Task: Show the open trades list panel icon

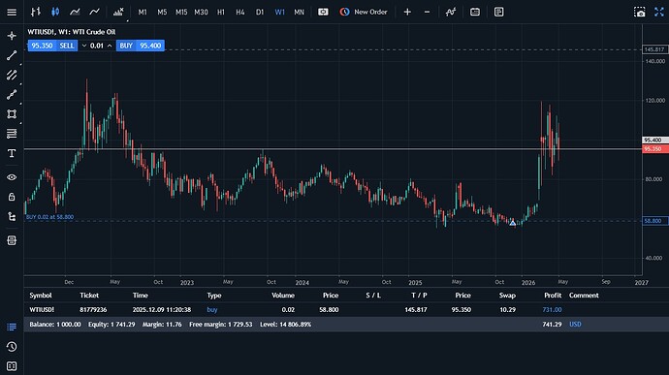Action: [12, 327]
